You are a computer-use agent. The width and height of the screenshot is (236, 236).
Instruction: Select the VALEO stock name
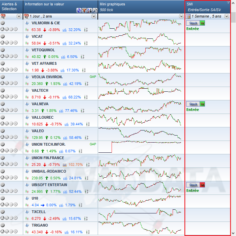[x=38, y=131]
